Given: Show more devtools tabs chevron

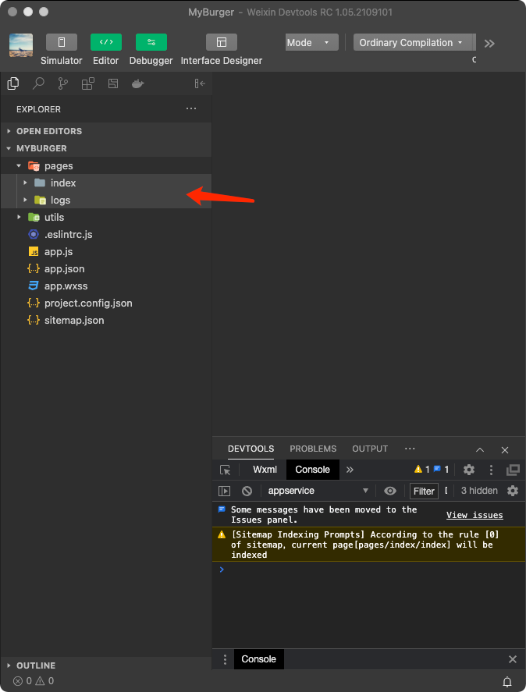Looking at the screenshot, I should tap(350, 470).
